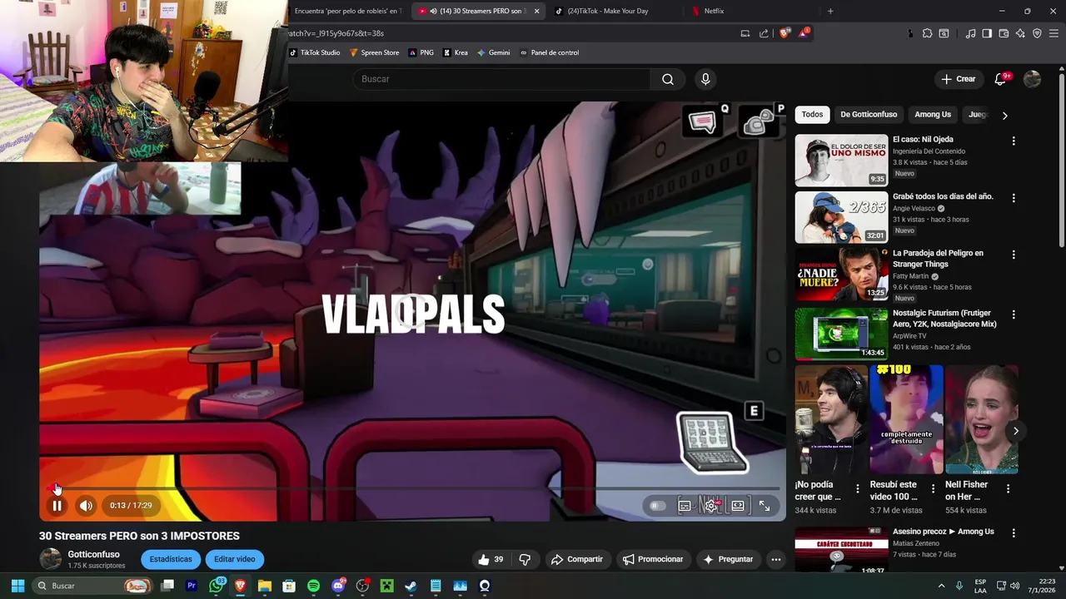Focus the YouTube Buscar search field

[x=502, y=79]
